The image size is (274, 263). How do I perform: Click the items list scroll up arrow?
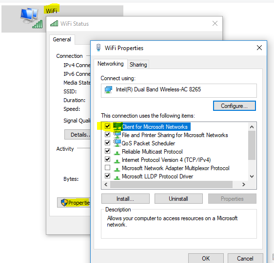[x=252, y=127]
